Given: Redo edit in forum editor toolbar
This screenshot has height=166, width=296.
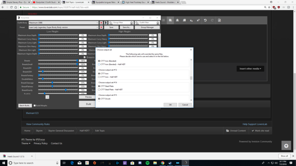Looking at the screenshot, I should click(x=212, y=20).
